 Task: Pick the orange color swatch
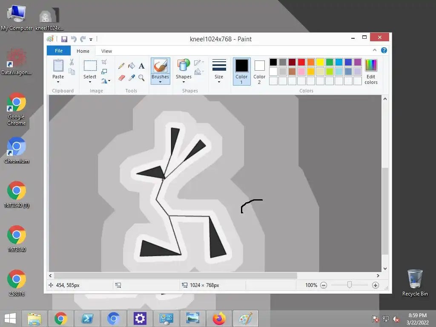click(311, 62)
